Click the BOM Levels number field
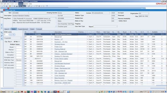 tap(6, 34)
